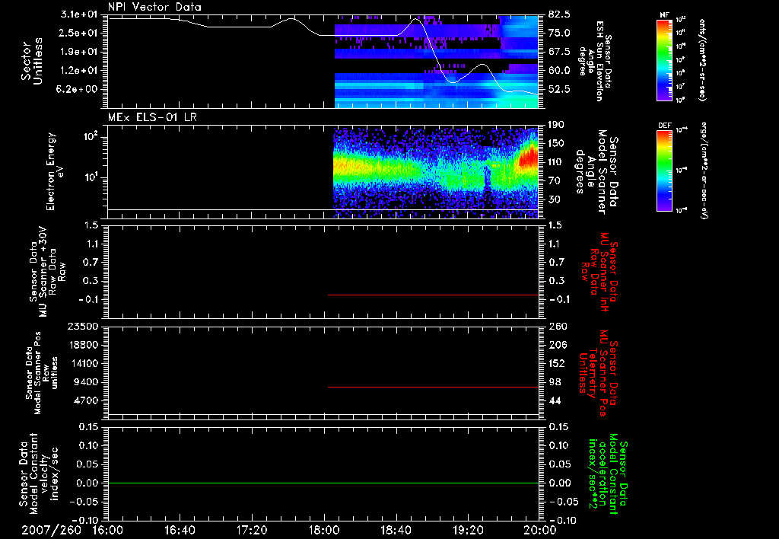Click the green zero line in velocity panel
Viewport: 779px width, 539px height.
(x=323, y=483)
